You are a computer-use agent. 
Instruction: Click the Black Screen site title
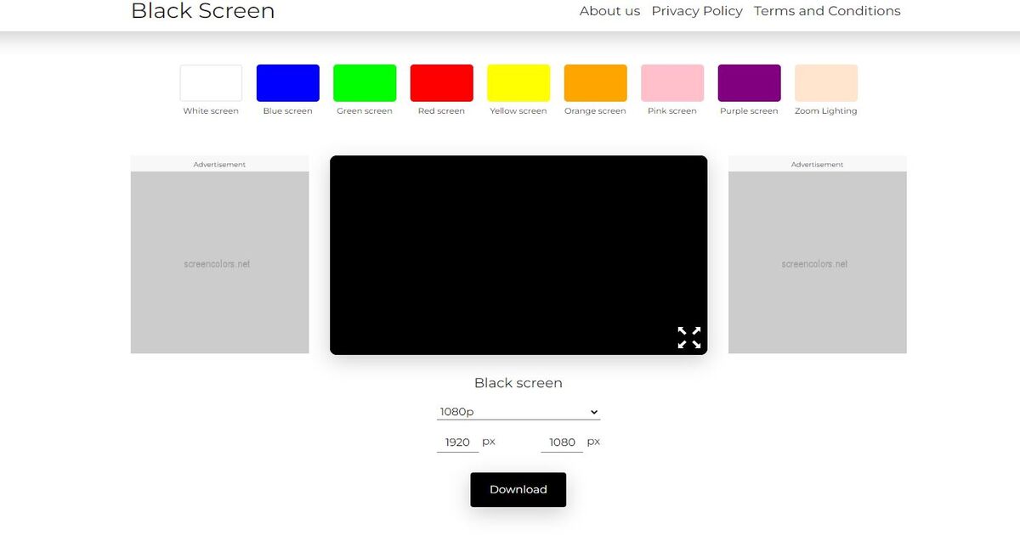202,12
